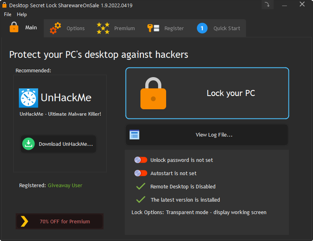Click the orange gears Options icon
The width and height of the screenshot is (313, 241).
pos(55,28)
